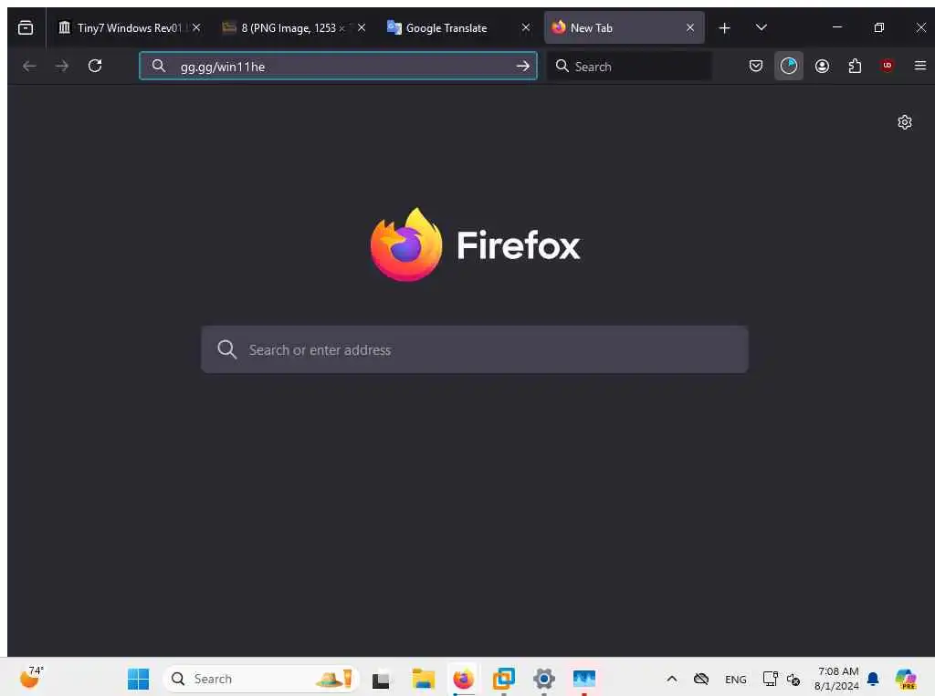
Task: Open Firefox View recent browsing icon
Action: click(26, 27)
